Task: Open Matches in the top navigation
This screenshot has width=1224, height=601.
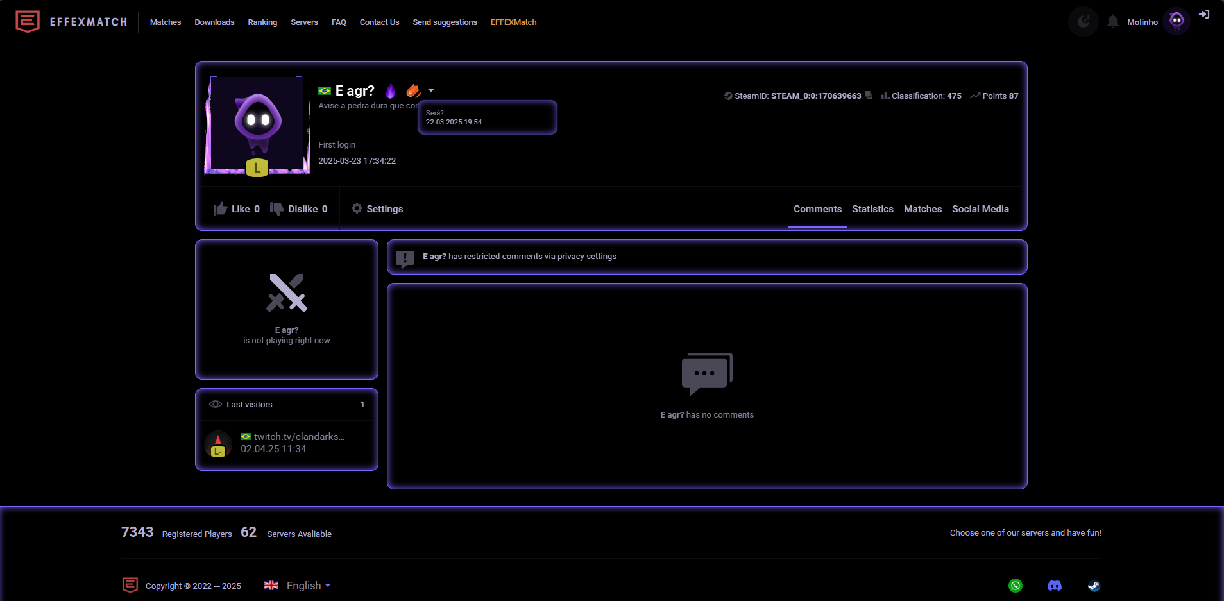Action: tap(166, 22)
